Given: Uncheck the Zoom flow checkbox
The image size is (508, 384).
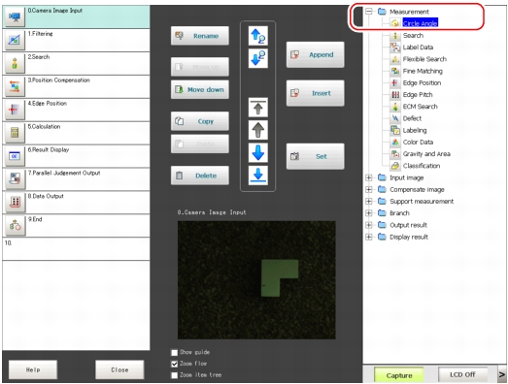Looking at the screenshot, I should 175,364.
